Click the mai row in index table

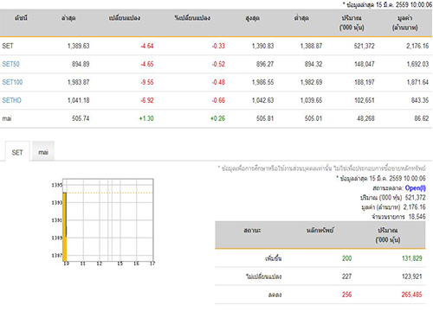[x=216, y=118]
